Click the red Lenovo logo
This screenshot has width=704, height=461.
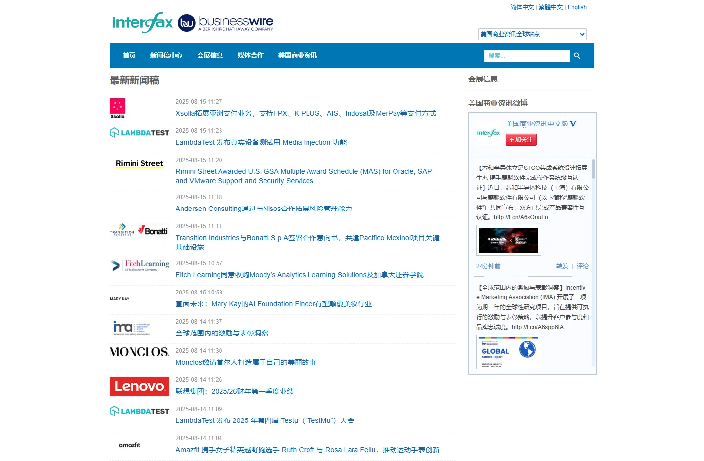139,386
